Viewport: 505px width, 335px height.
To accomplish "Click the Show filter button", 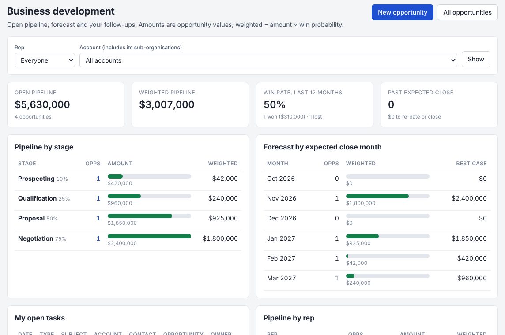I will [476, 59].
